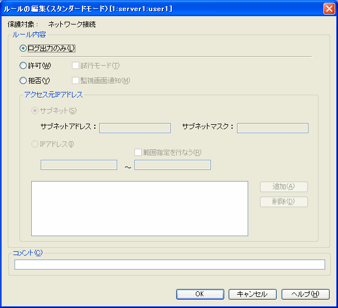
Task: Click the コメント(C) text field
Action: (x=170, y=265)
